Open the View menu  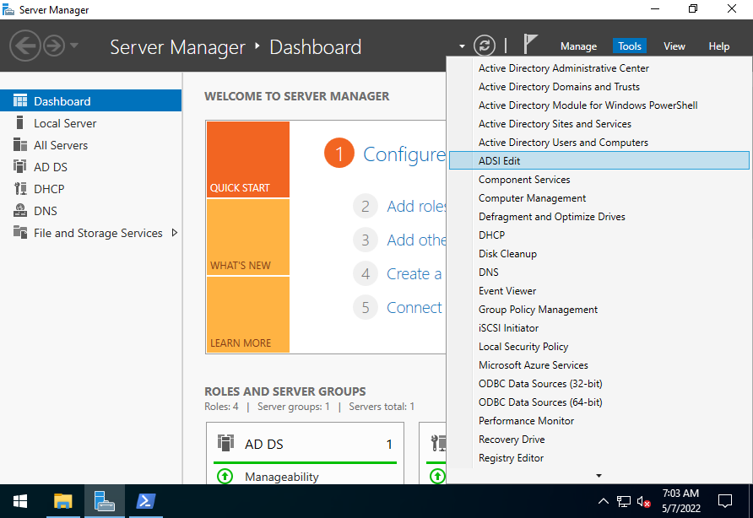pyautogui.click(x=674, y=46)
